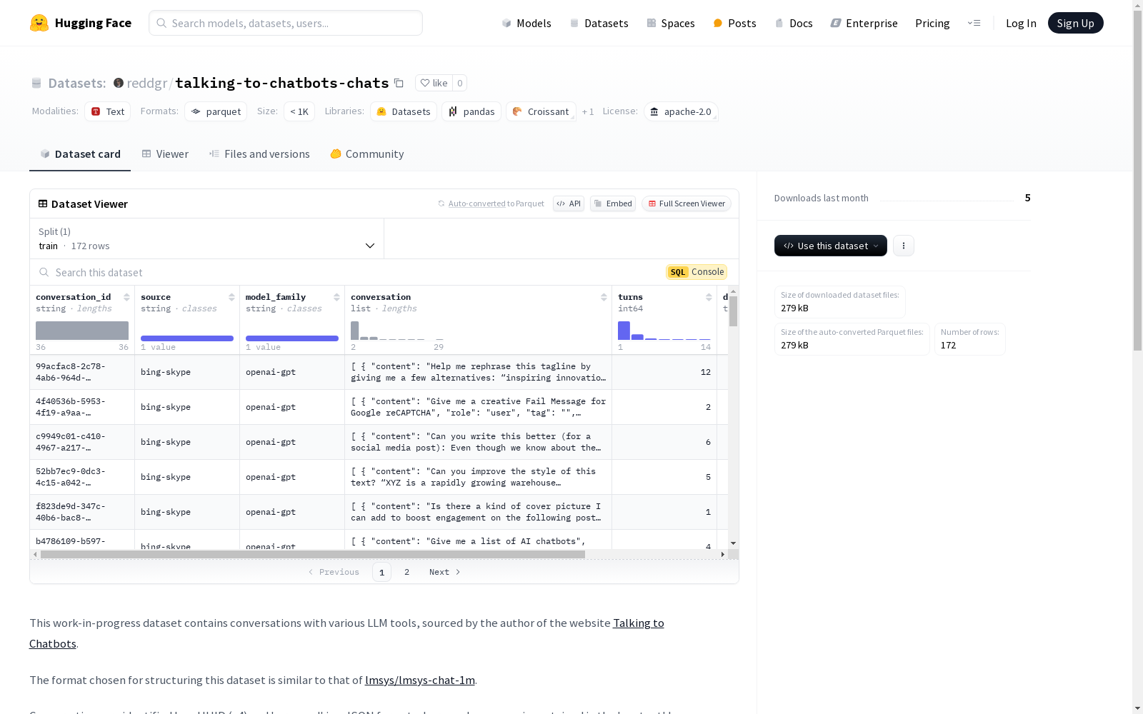The height and width of the screenshot is (714, 1143).
Task: Sort the conversation column
Action: 604,297
